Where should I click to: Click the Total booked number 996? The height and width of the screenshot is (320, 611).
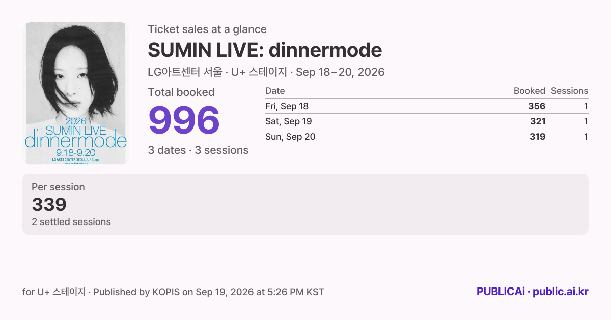coord(184,121)
